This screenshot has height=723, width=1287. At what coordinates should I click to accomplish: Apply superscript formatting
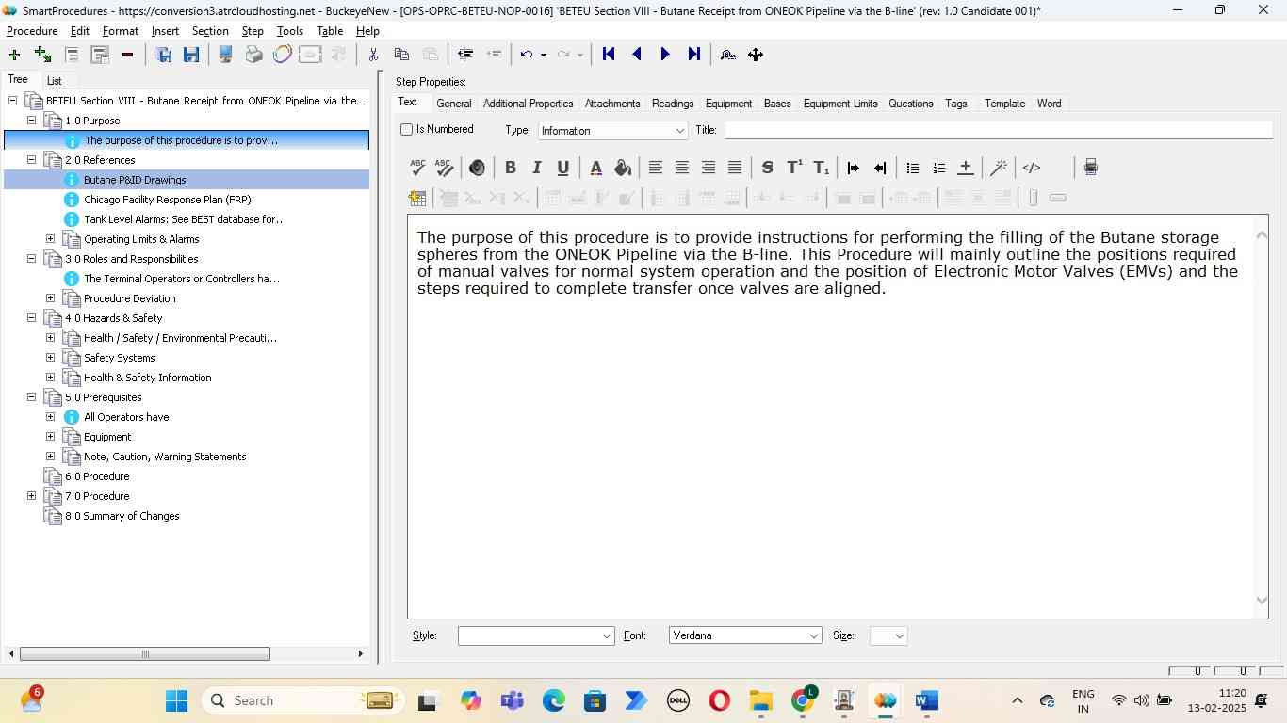pos(794,168)
